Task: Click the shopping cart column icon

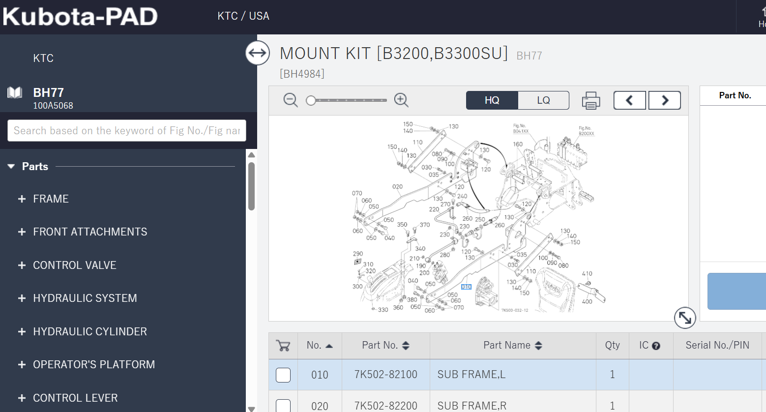Action: (x=283, y=346)
